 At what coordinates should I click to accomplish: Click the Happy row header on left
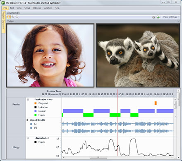click(x=16, y=147)
